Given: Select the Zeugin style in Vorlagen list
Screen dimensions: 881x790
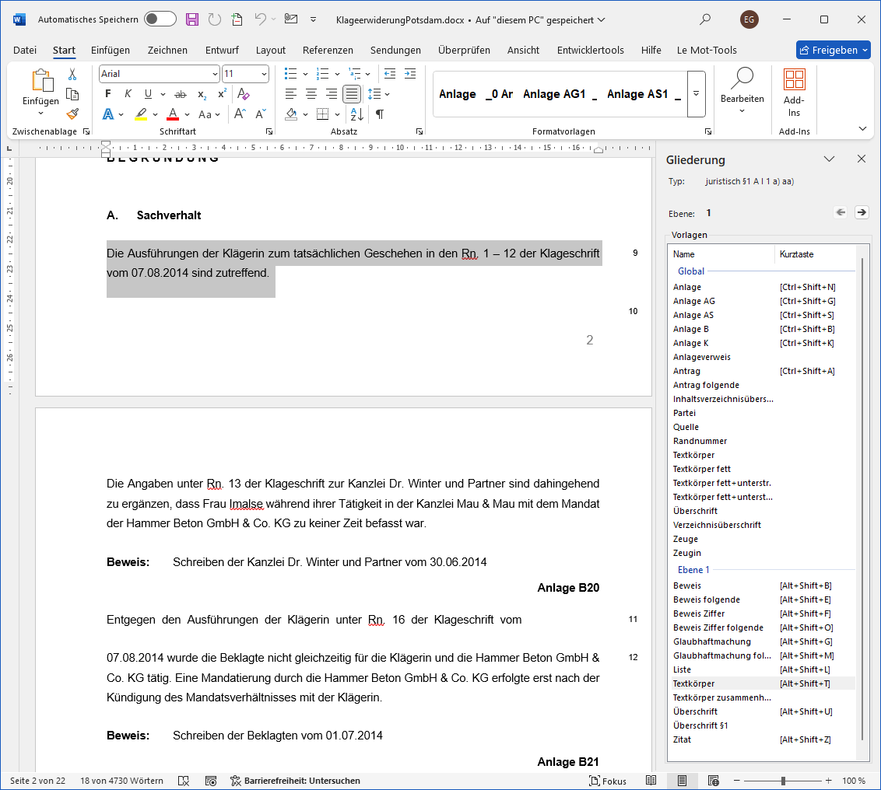Looking at the screenshot, I should tap(686, 553).
